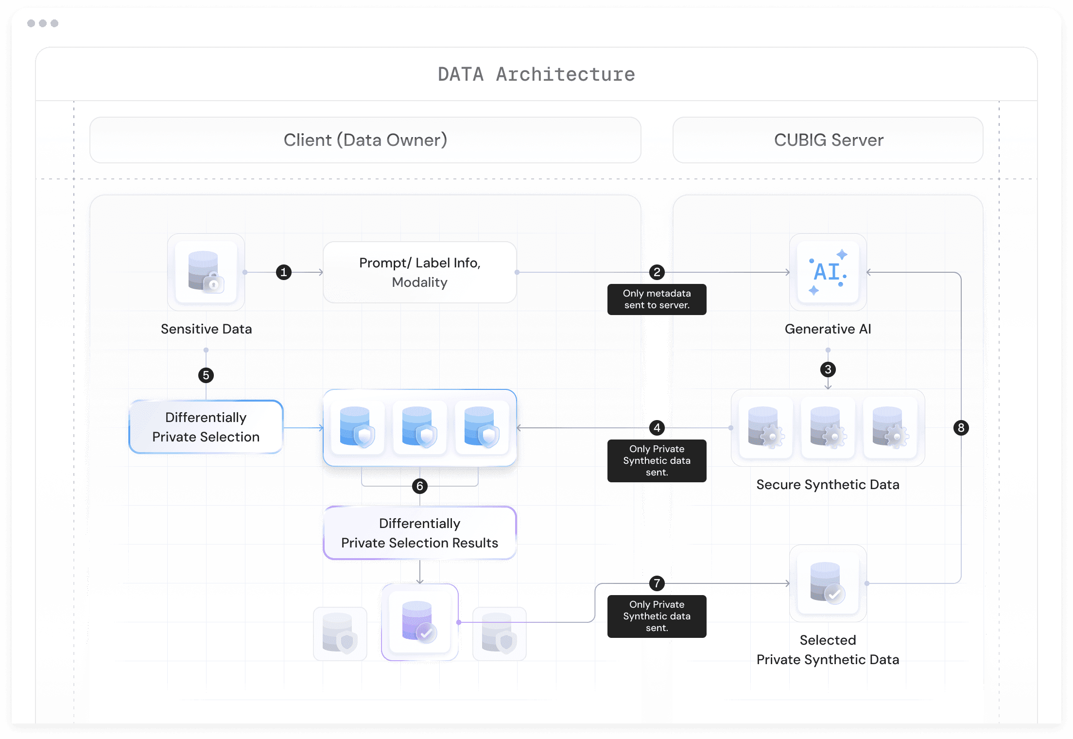Image resolution: width=1073 pixels, height=739 pixels.
Task: Select the purple database with checkmark icon
Action: click(x=419, y=622)
